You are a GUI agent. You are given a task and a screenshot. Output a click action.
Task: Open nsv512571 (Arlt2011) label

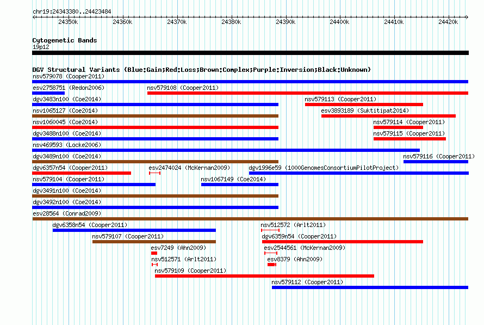[x=184, y=259]
